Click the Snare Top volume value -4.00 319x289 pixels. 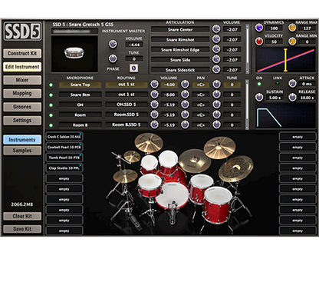[169, 85]
